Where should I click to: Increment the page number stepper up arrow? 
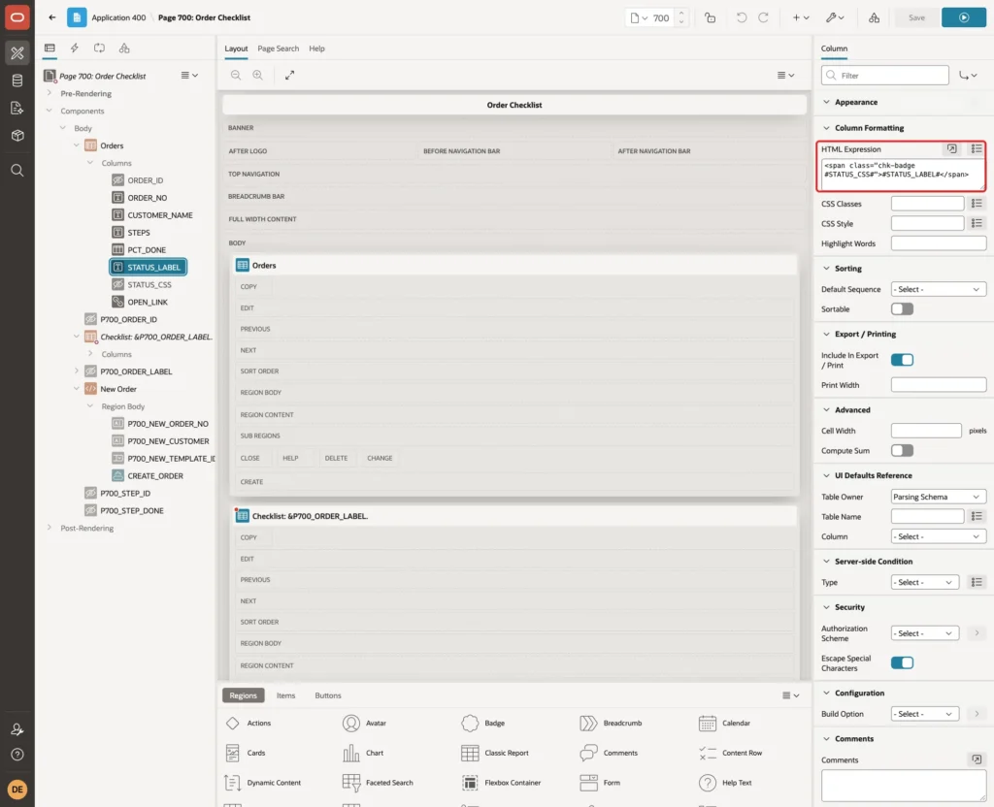tap(681, 13)
